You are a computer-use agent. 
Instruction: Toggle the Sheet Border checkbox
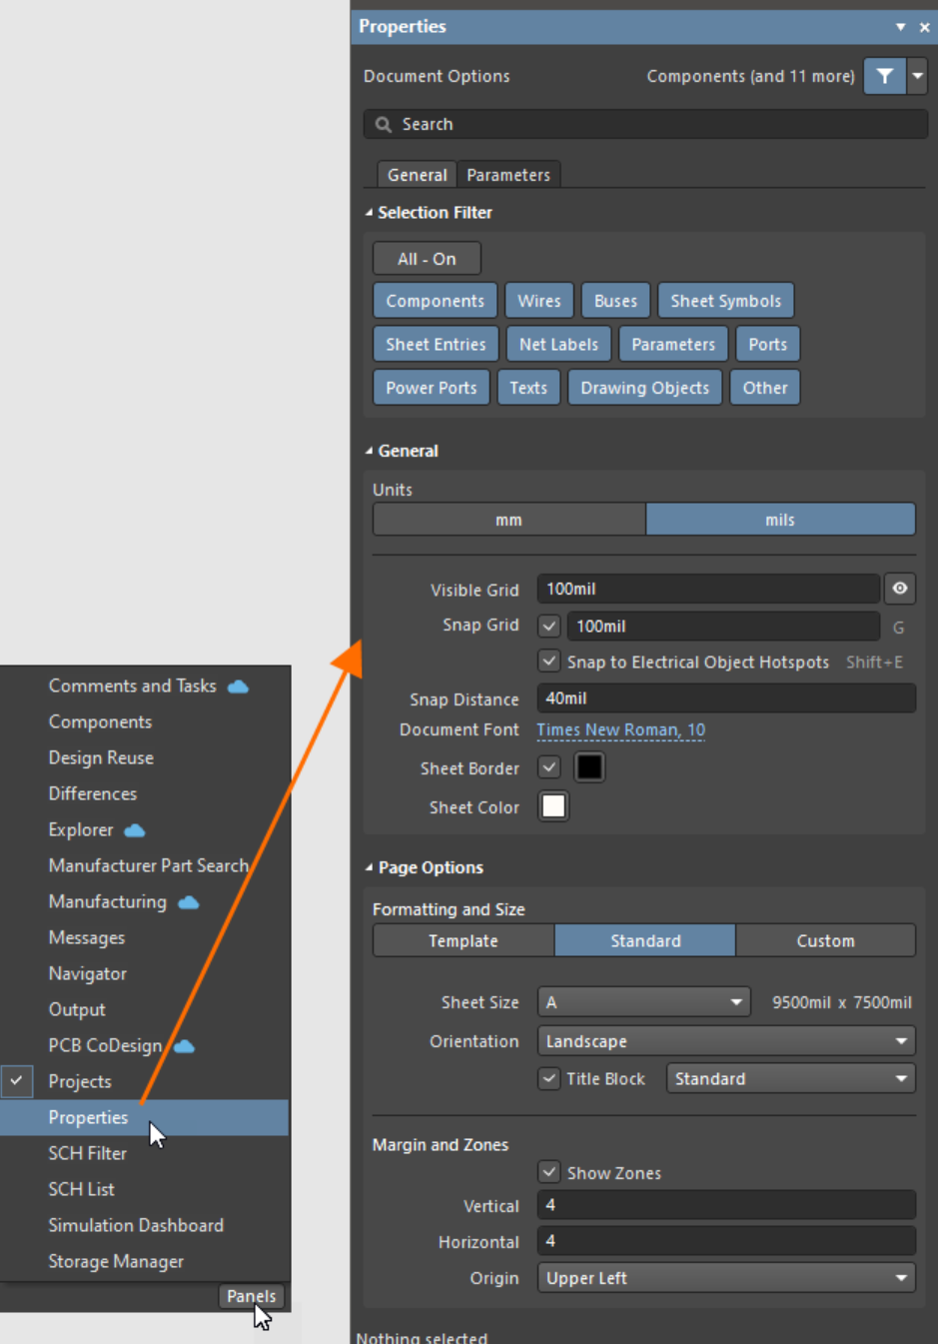point(549,767)
